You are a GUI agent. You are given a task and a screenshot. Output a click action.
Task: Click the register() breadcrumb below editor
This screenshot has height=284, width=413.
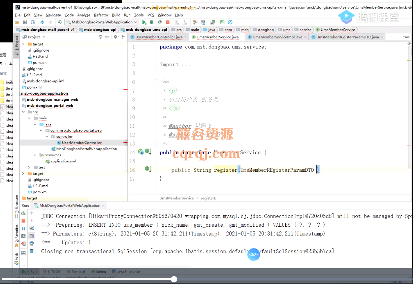click(209, 198)
